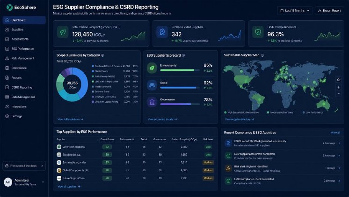
Task: Navigate to Risk Management
Action: click(x=24, y=58)
